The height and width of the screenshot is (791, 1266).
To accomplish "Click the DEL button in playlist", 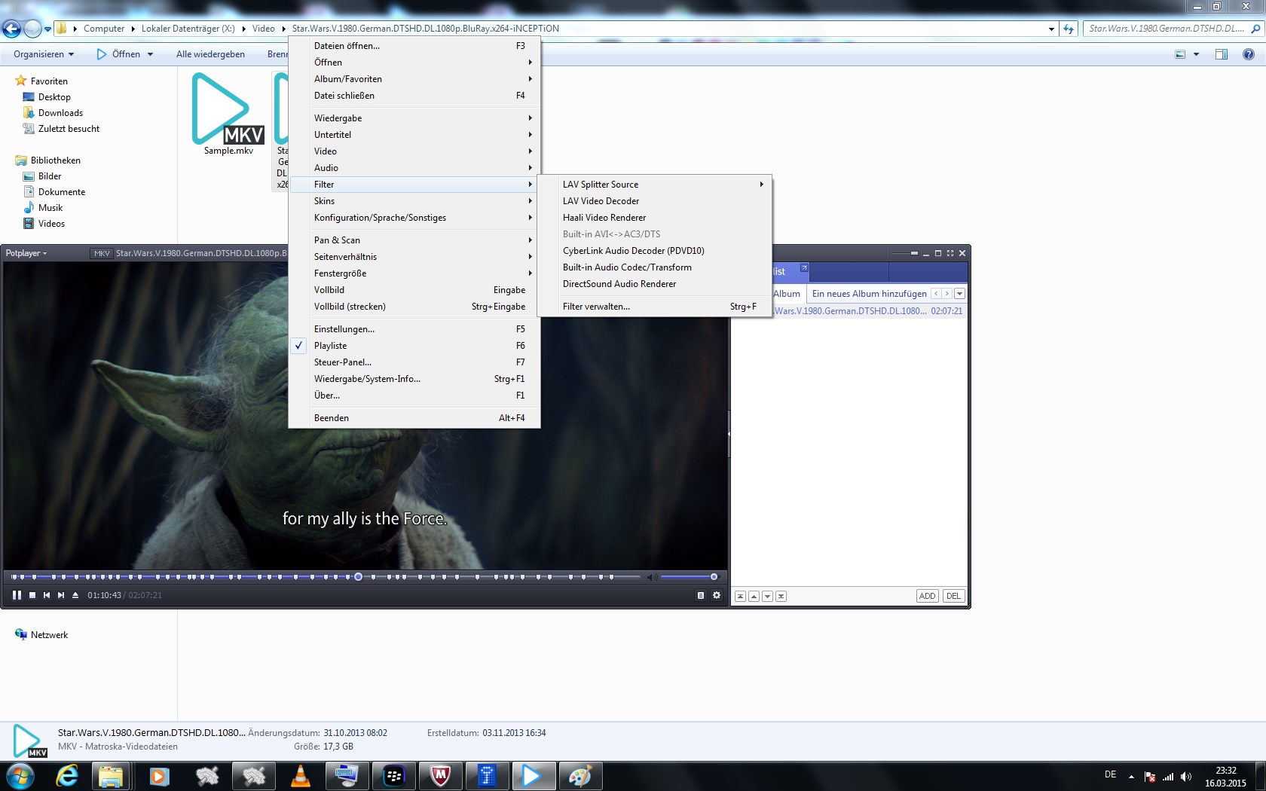I will pos(953,596).
